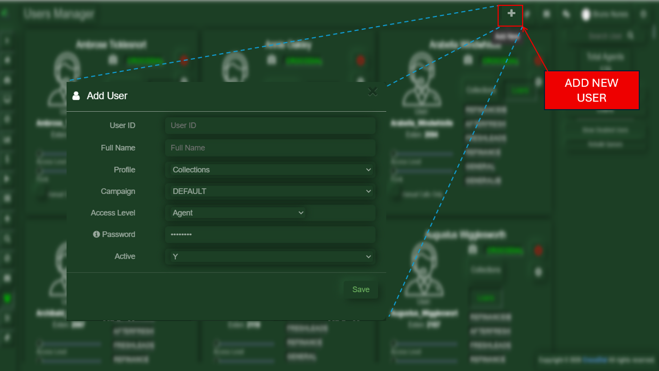Expand the Active dropdown showing Y
This screenshot has height=371, width=659.
tap(270, 257)
